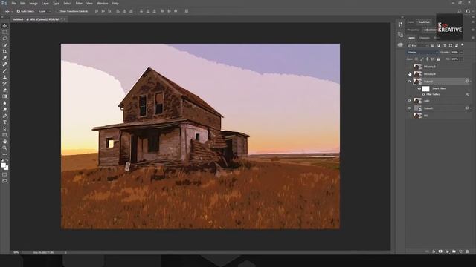Click the create new layer icon
This screenshot has height=267, width=476.
(460, 251)
